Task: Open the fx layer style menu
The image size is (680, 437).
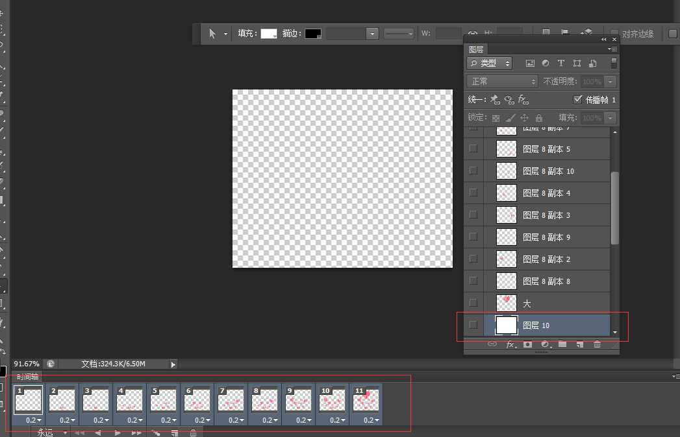Action: [x=510, y=344]
